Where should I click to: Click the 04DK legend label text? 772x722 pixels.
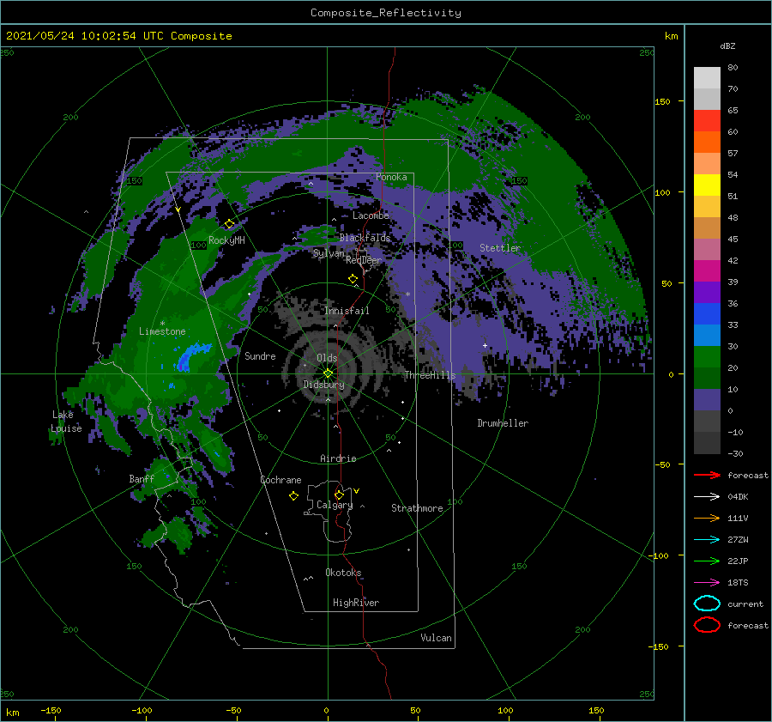tap(738, 497)
